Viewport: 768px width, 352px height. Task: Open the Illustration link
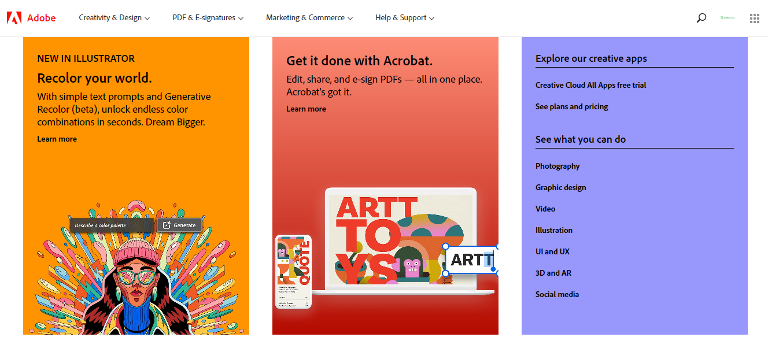pos(554,230)
